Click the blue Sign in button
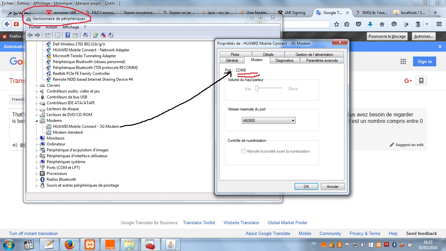This screenshot has height=251, width=446. tap(424, 61)
